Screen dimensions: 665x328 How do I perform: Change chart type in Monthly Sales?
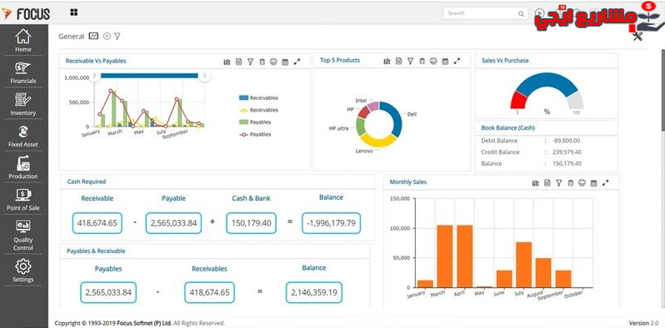(x=536, y=183)
